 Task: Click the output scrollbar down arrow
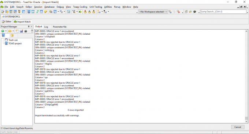[246, 122]
